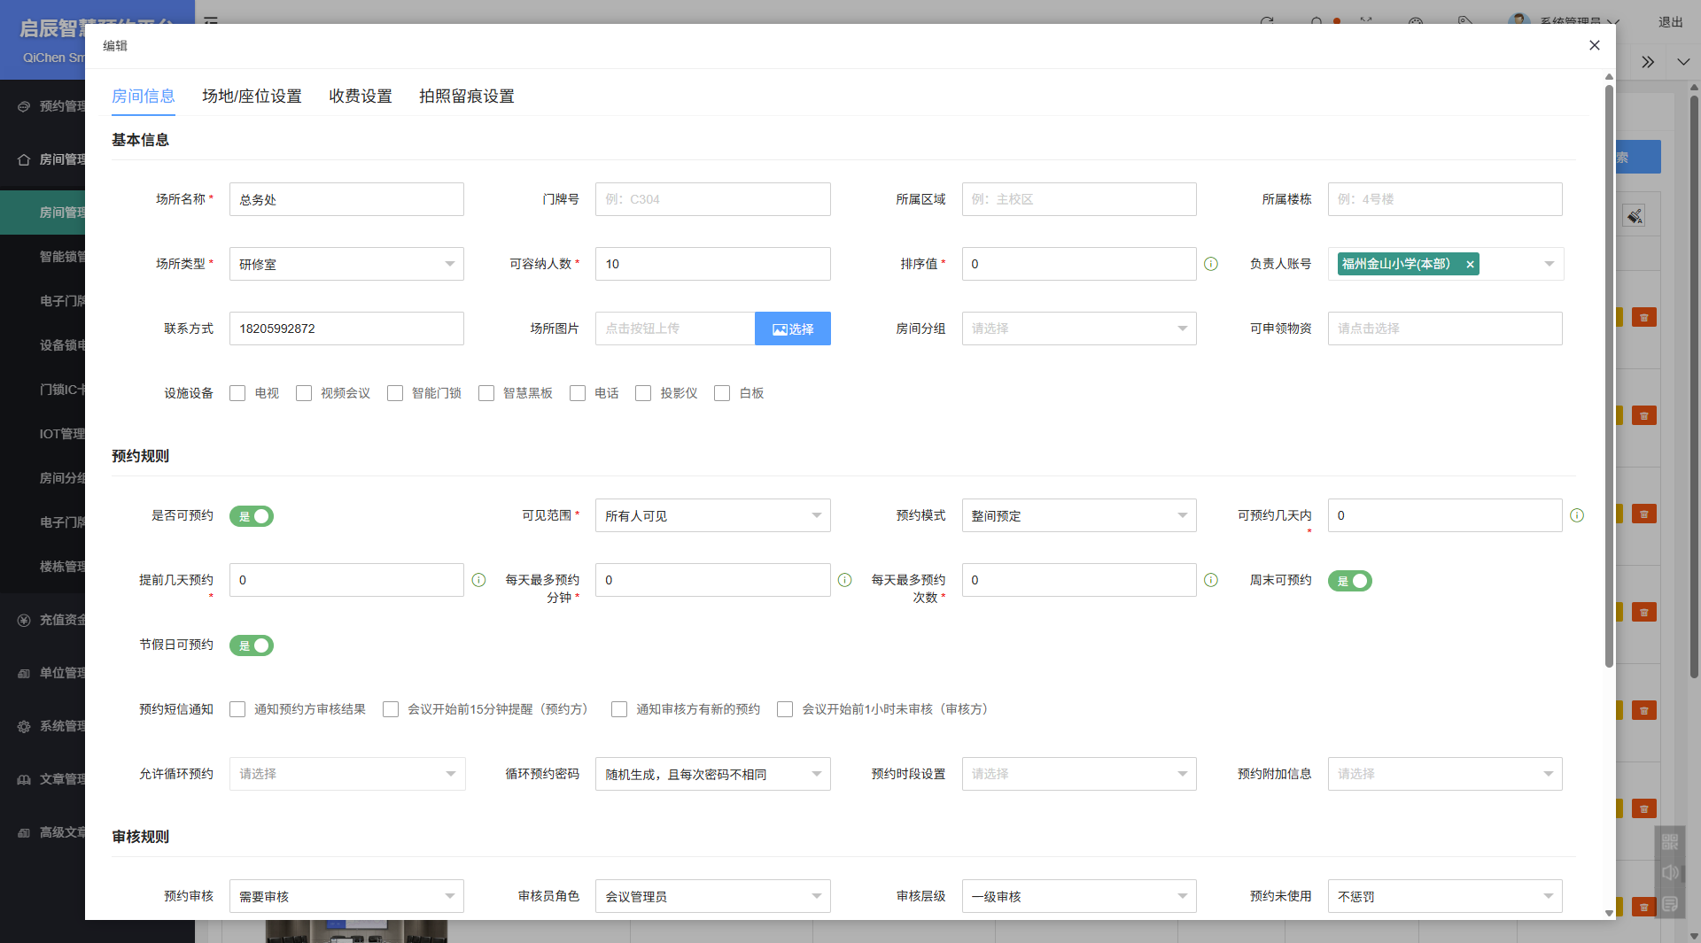
Task: Switch to the 拍照留痕设置 tab
Action: click(467, 96)
